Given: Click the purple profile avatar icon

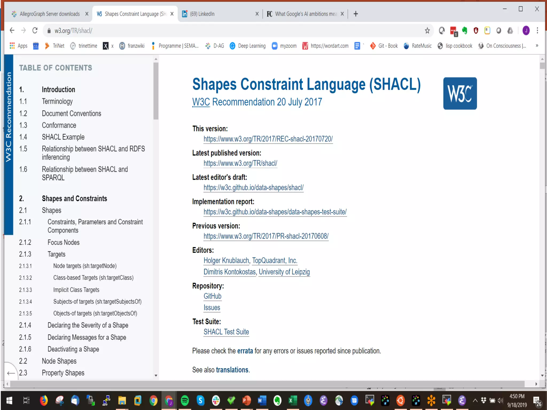Looking at the screenshot, I should [x=526, y=31].
